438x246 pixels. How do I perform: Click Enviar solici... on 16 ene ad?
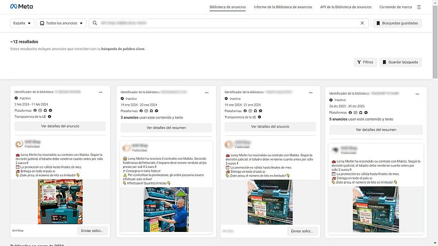point(302,231)
